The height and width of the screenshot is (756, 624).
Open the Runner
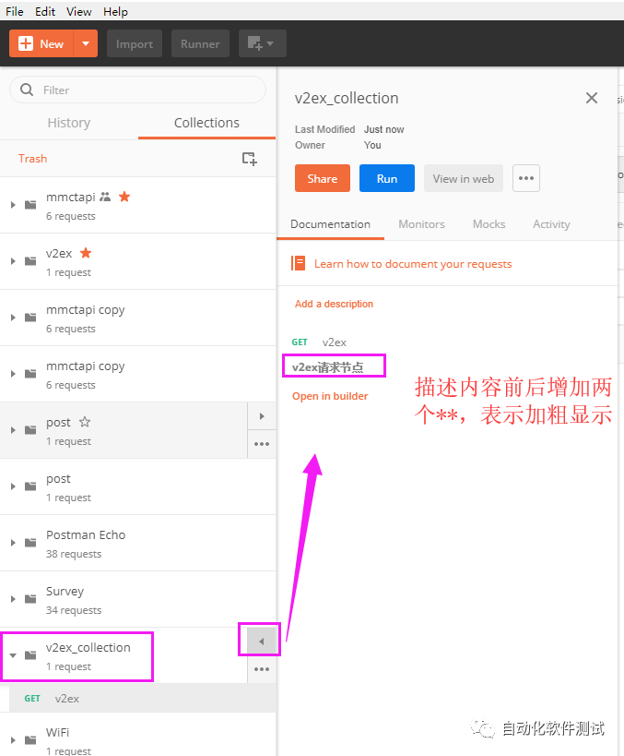pyautogui.click(x=200, y=43)
